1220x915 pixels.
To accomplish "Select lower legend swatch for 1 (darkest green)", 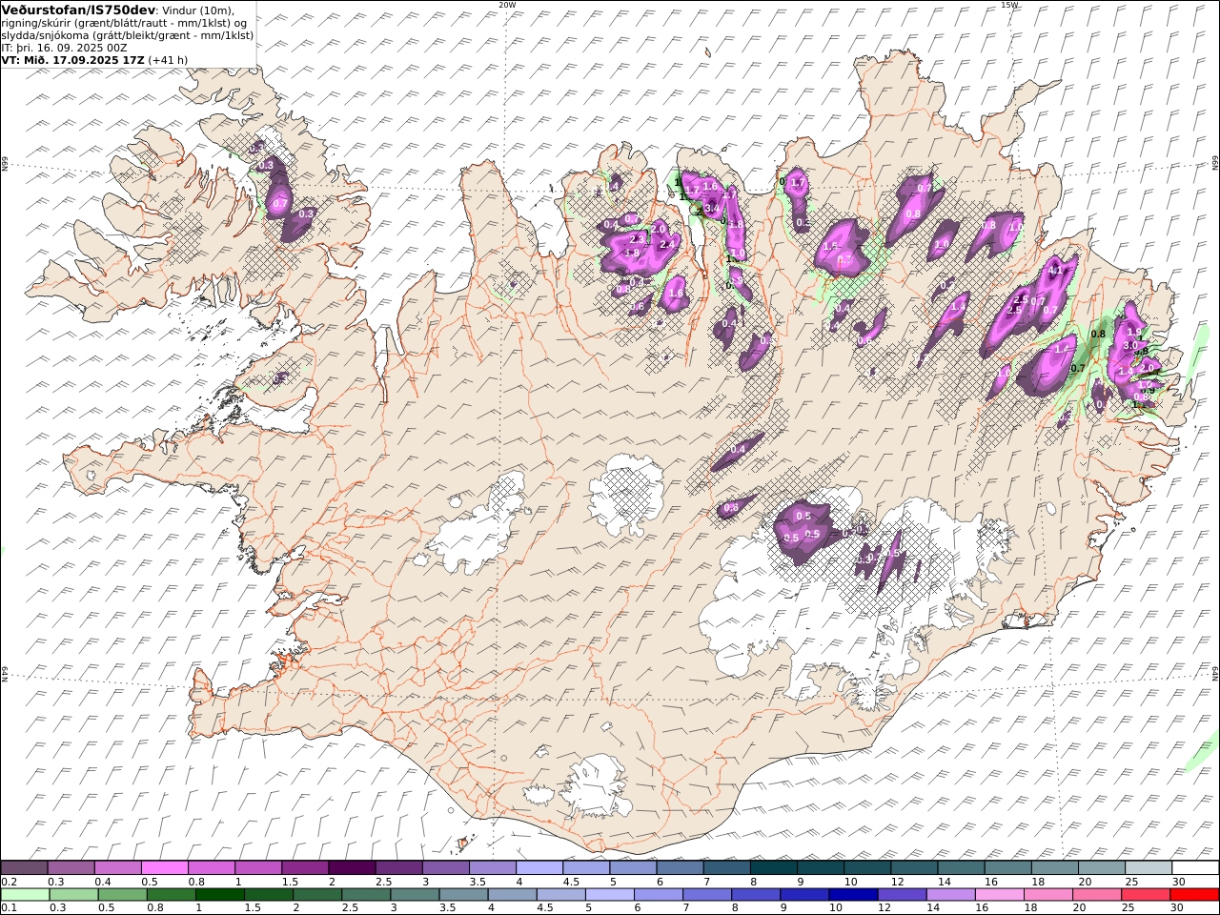I will coord(219,894).
